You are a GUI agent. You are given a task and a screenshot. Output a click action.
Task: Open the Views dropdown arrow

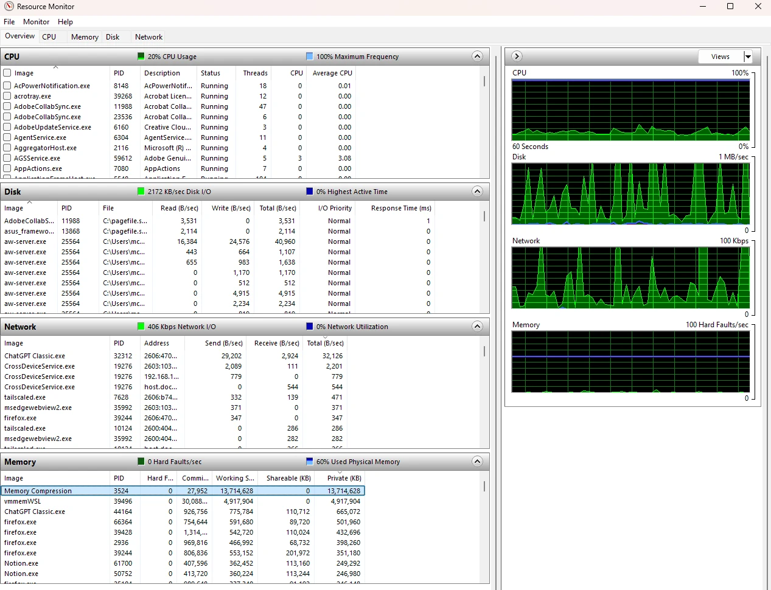pos(748,57)
